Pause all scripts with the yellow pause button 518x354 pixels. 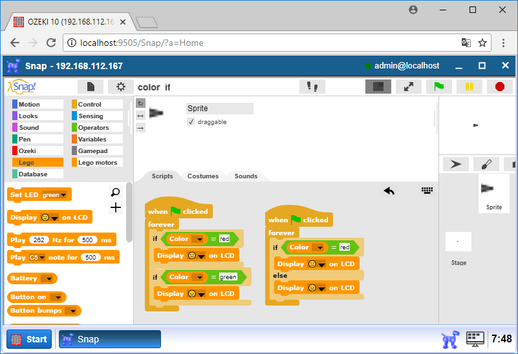click(469, 87)
